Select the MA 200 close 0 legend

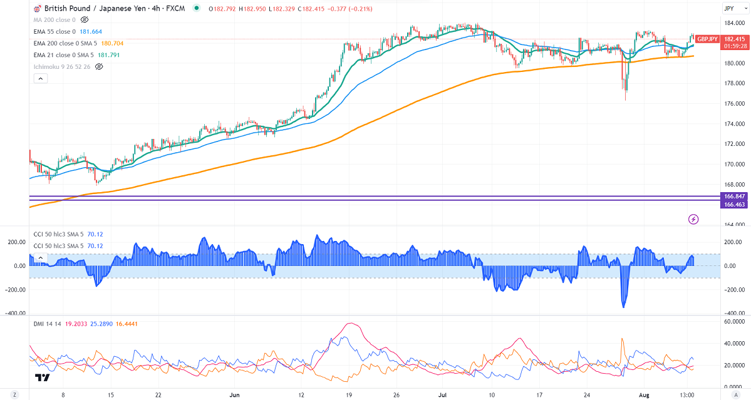(54, 19)
